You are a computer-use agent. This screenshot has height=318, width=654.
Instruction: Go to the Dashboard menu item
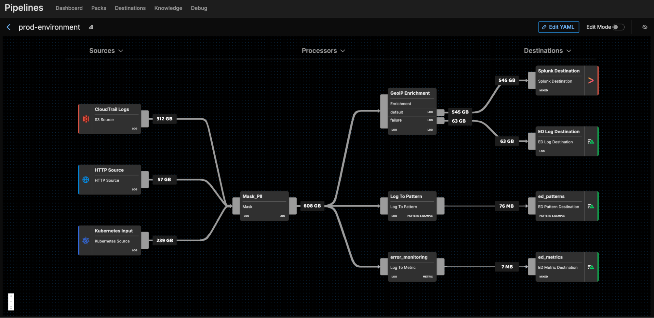(x=69, y=8)
